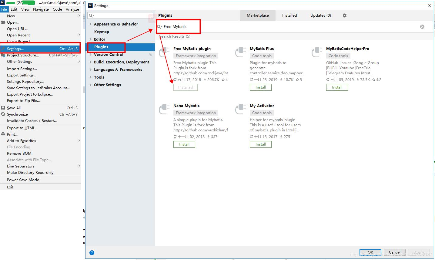
Task: Click the Print icon in File menu
Action: (3, 134)
